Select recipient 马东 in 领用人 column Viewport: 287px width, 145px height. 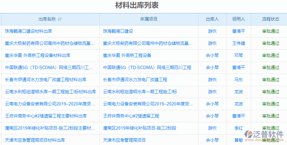click(239, 80)
